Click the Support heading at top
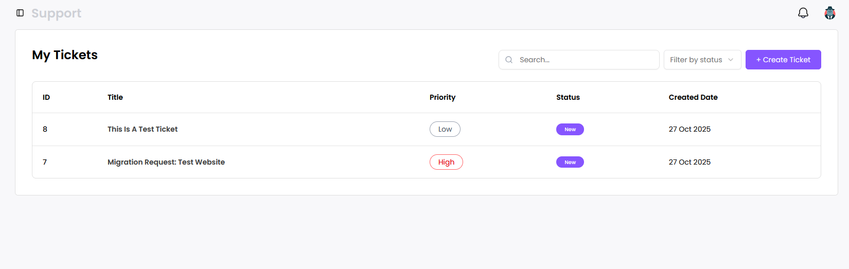This screenshot has width=849, height=269. (x=56, y=13)
